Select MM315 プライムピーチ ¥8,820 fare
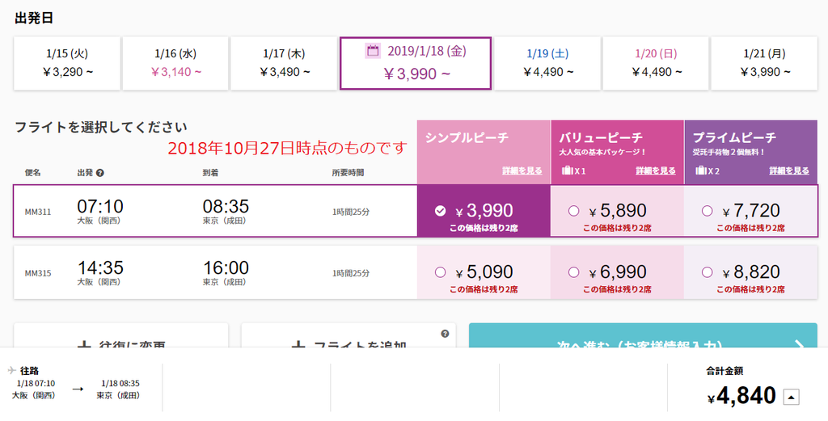828x421 pixels. pos(750,272)
